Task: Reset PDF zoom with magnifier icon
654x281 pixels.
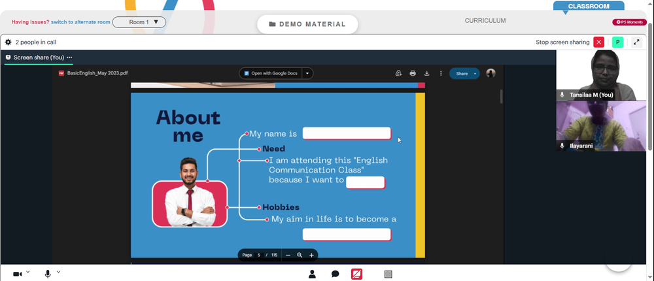Action: (x=300, y=255)
